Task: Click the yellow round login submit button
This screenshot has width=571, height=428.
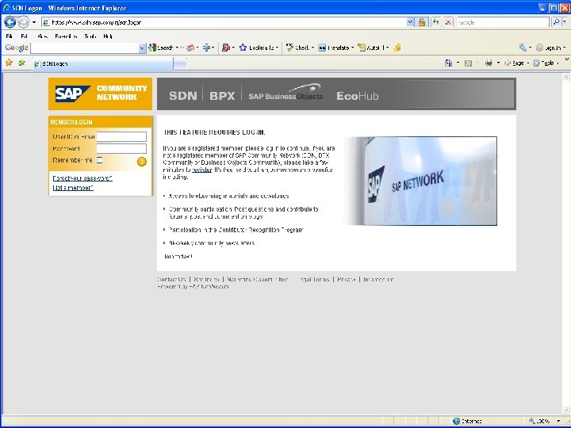Action: coord(142,161)
